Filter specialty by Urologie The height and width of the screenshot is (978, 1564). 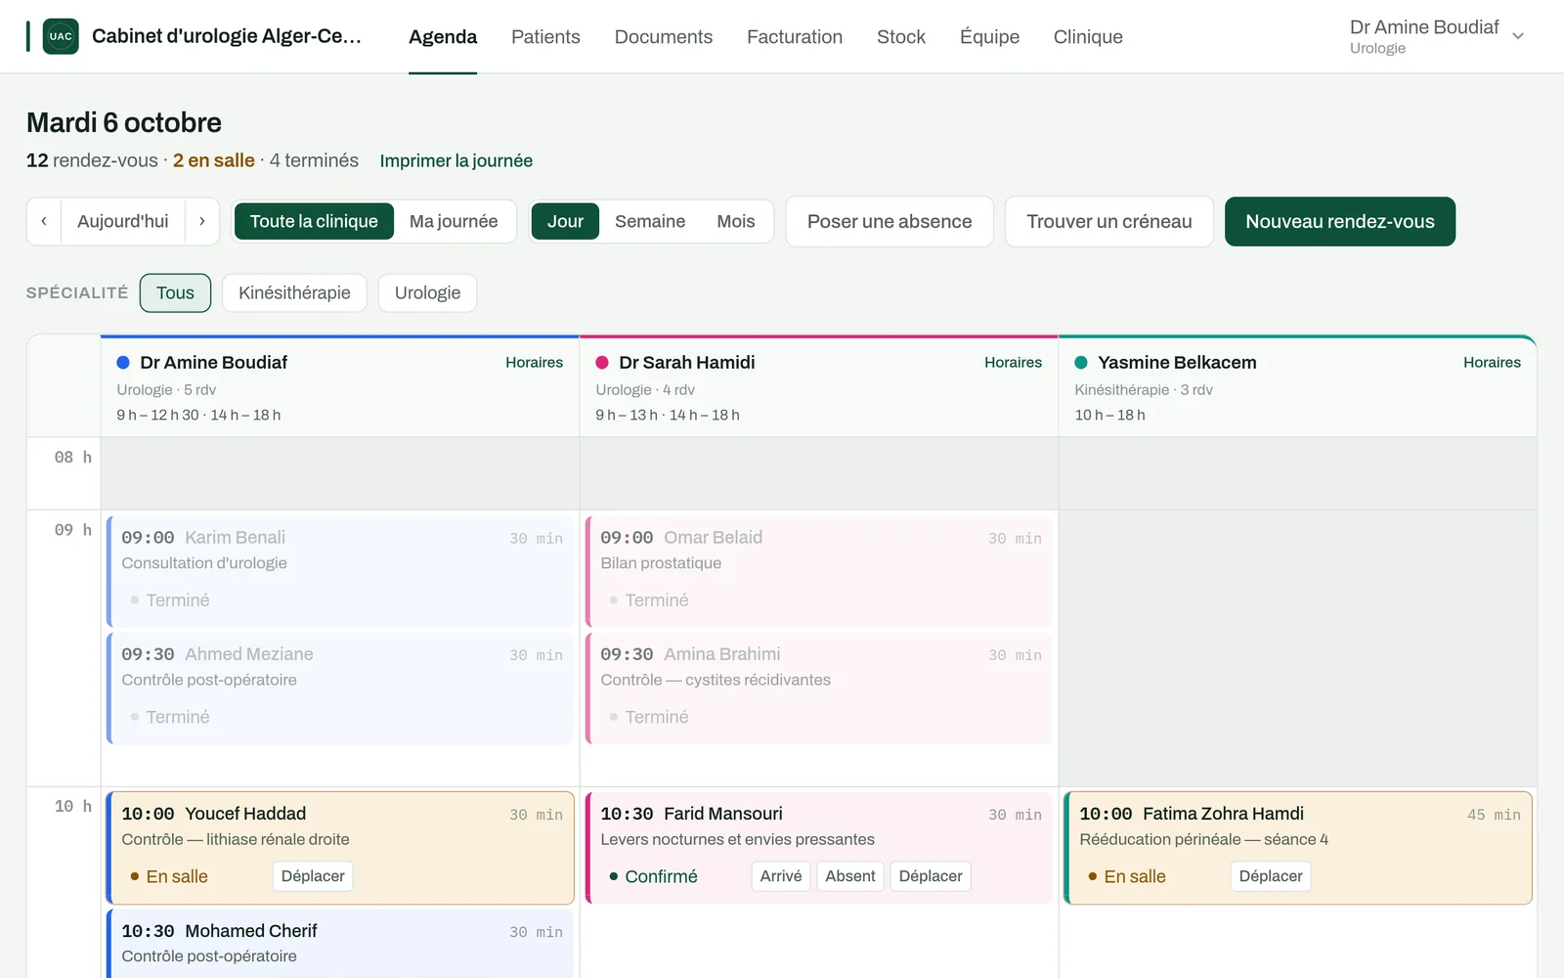pyautogui.click(x=427, y=293)
